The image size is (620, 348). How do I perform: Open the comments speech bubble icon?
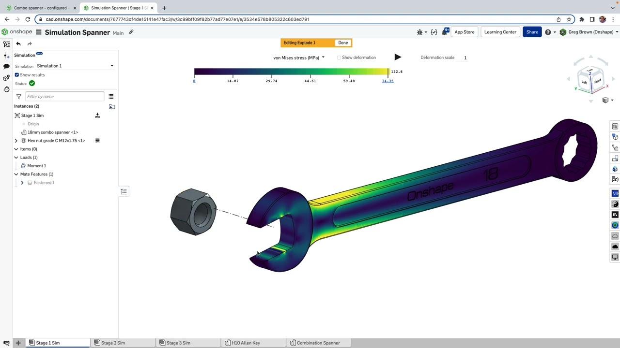[x=6, y=67]
